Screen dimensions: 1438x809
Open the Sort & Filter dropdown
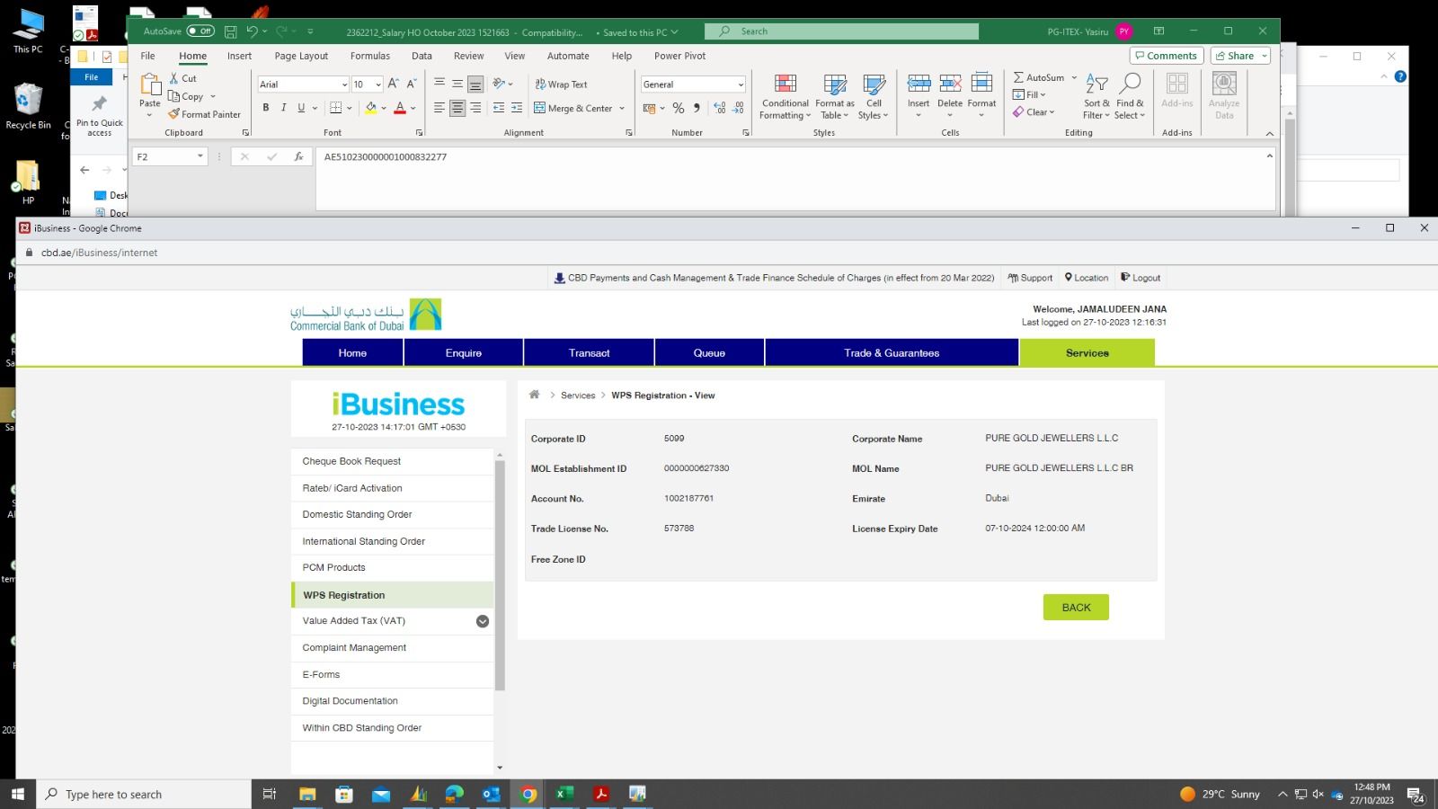tap(1096, 97)
